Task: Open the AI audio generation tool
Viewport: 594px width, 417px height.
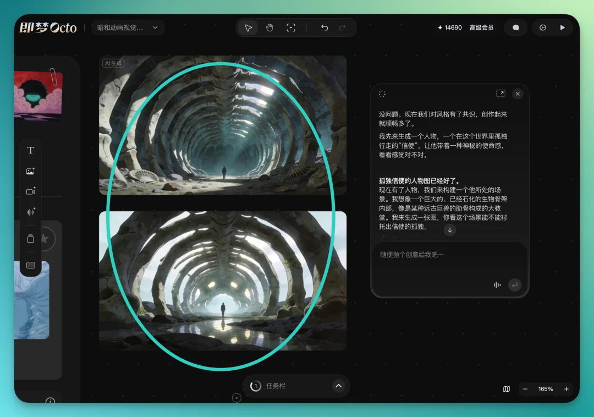Action: (x=30, y=212)
